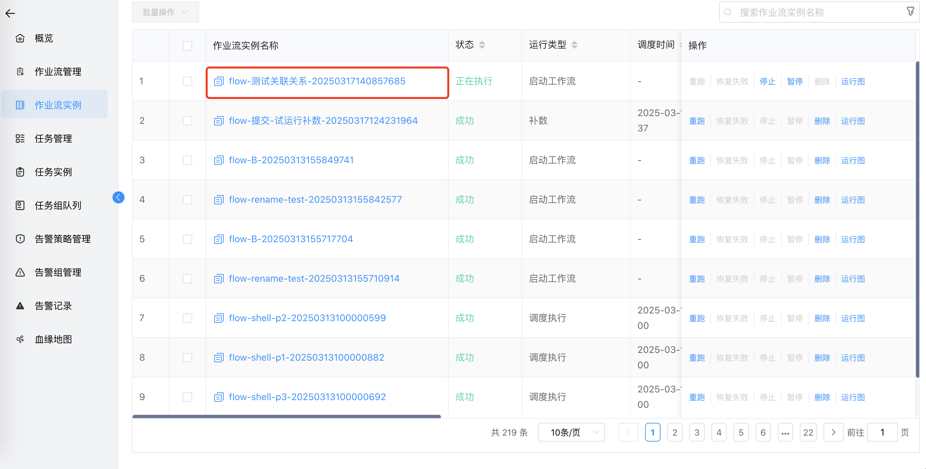Check the select-all header checkbox
Screen dimensions: 926x469
click(187, 45)
